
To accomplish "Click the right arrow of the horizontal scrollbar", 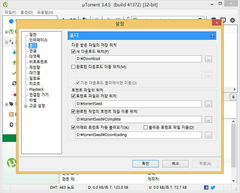I will click(x=234, y=89).
